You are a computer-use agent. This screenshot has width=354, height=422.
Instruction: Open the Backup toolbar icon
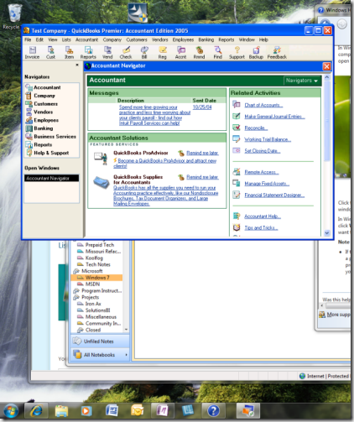[256, 53]
